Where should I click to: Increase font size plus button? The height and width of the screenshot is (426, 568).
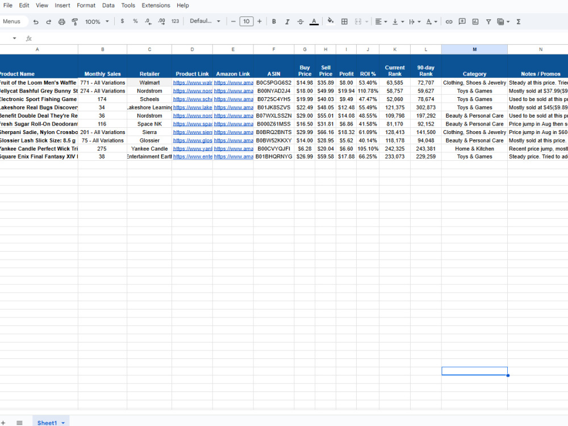pos(260,22)
